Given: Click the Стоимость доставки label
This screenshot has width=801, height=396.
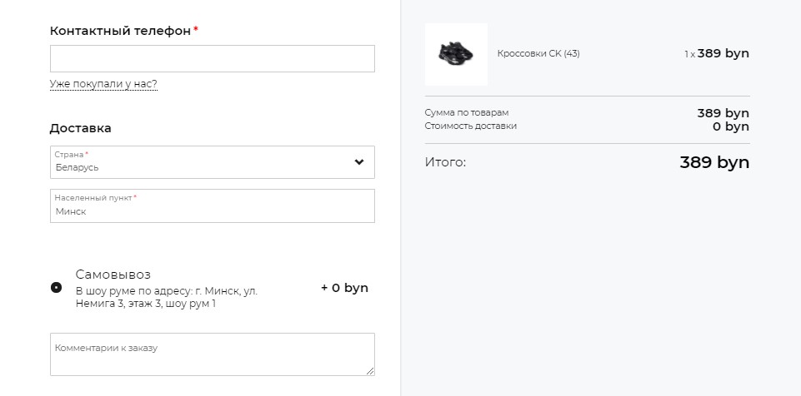Looking at the screenshot, I should (470, 126).
